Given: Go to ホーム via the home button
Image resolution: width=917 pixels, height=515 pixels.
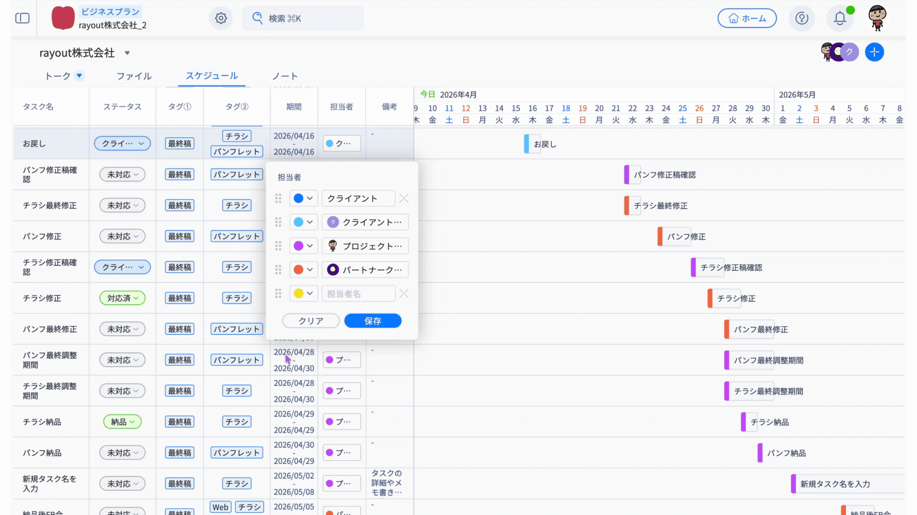Looking at the screenshot, I should 746,18.
